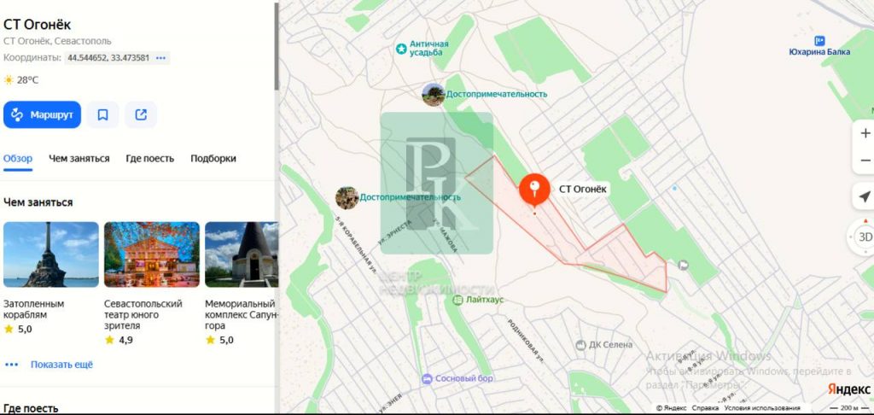
Task: Click the address line СТ Огонёк, Севастополь
Action: pos(57,41)
